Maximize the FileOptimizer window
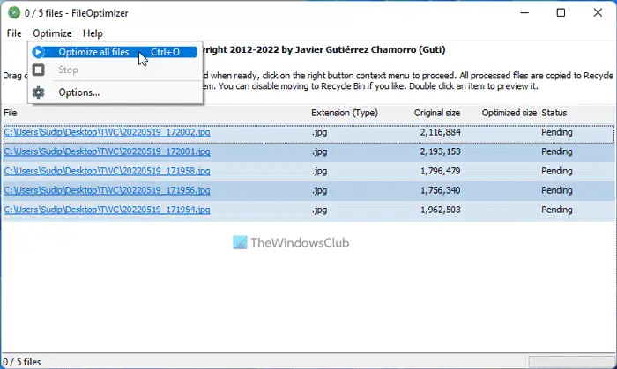The image size is (617, 369). (x=561, y=13)
